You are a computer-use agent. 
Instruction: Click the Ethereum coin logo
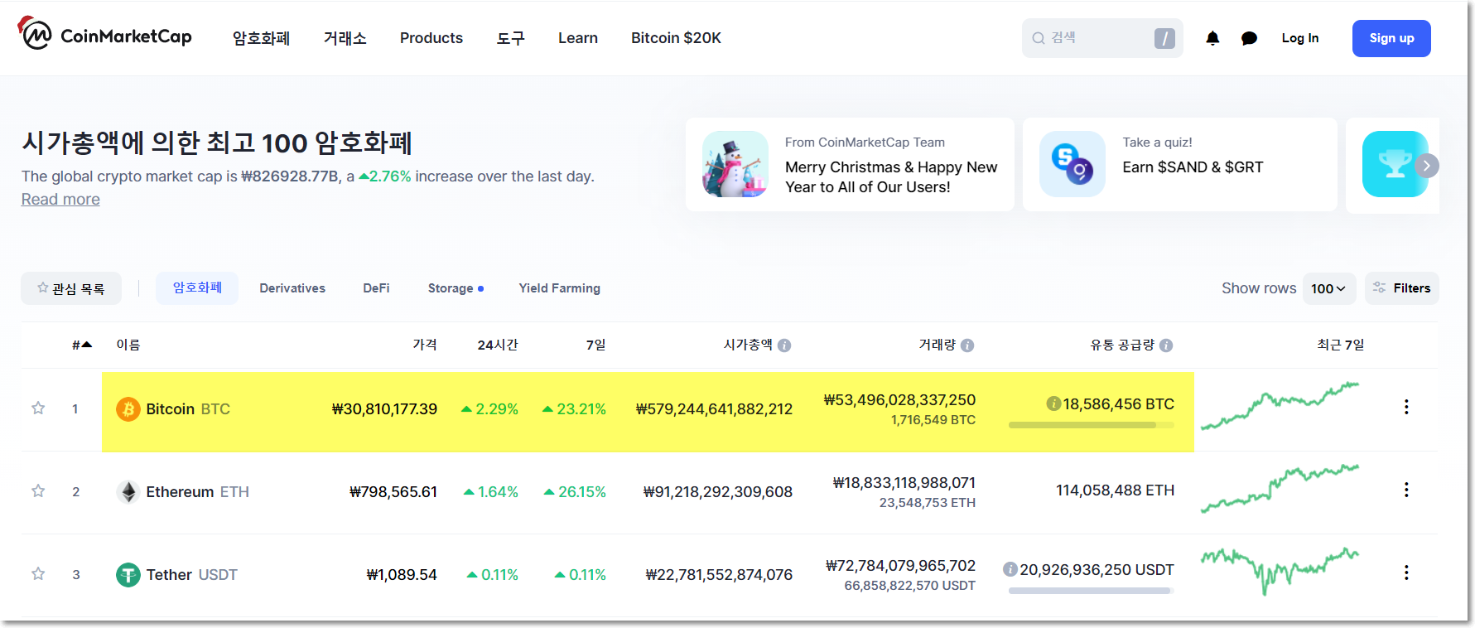128,492
